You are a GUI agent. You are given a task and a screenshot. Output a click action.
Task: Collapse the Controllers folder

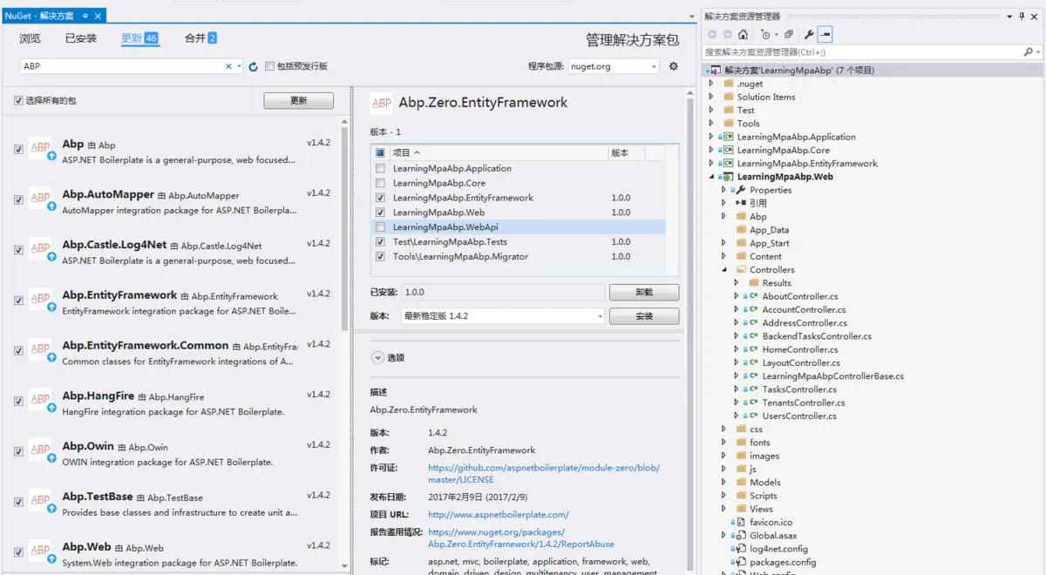coord(723,270)
